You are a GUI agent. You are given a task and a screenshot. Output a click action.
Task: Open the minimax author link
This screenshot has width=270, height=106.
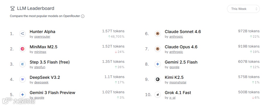click(40, 52)
